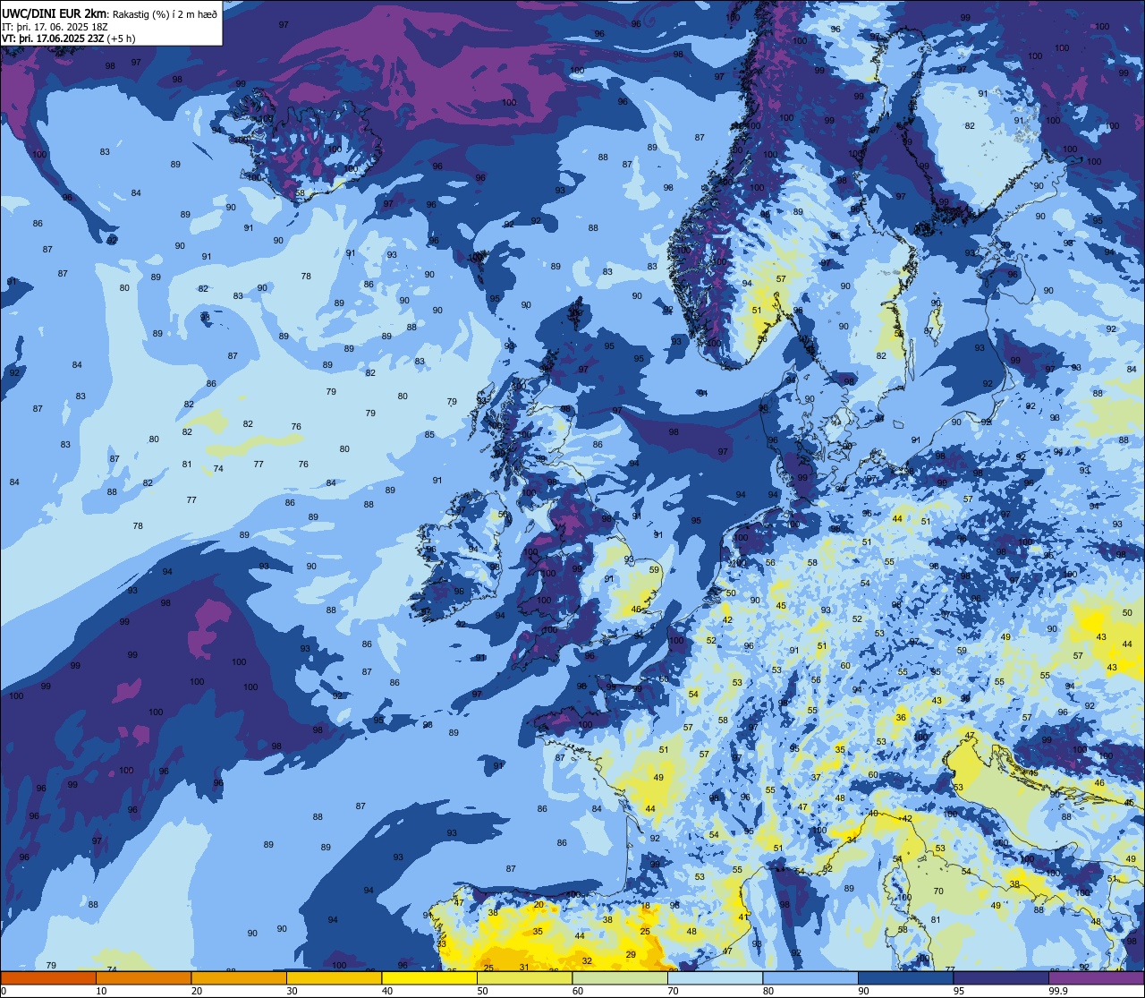
Task: Click the '29' humidity value over northern Spain
Action: pyautogui.click(x=631, y=954)
